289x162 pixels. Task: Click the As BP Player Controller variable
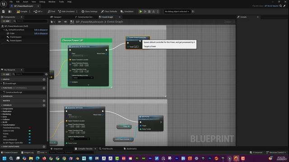click(13, 143)
